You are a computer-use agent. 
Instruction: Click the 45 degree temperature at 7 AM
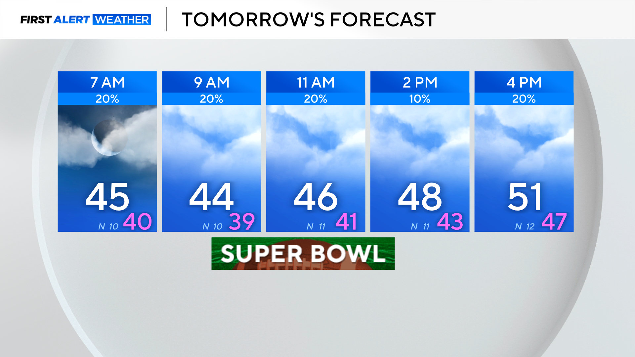click(x=107, y=197)
